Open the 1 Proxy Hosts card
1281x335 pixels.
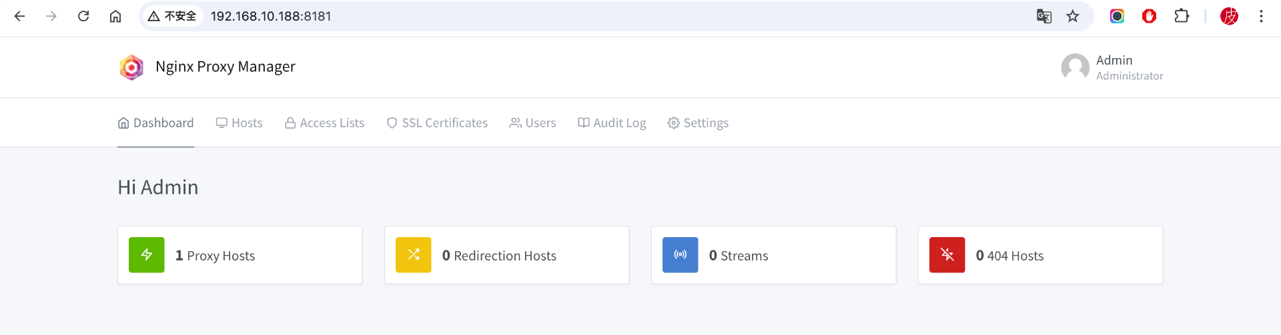tap(240, 255)
